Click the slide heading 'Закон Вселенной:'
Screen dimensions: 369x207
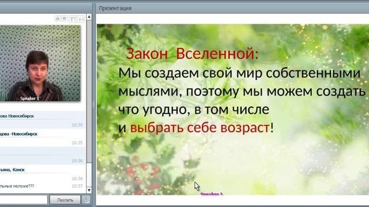tap(192, 53)
